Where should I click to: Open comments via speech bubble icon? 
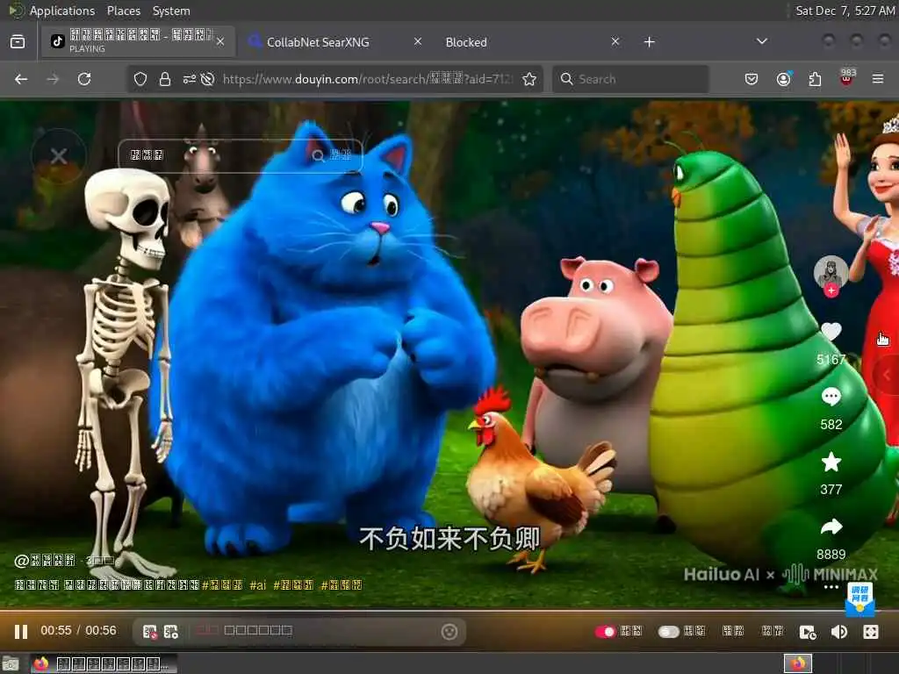[x=831, y=397]
